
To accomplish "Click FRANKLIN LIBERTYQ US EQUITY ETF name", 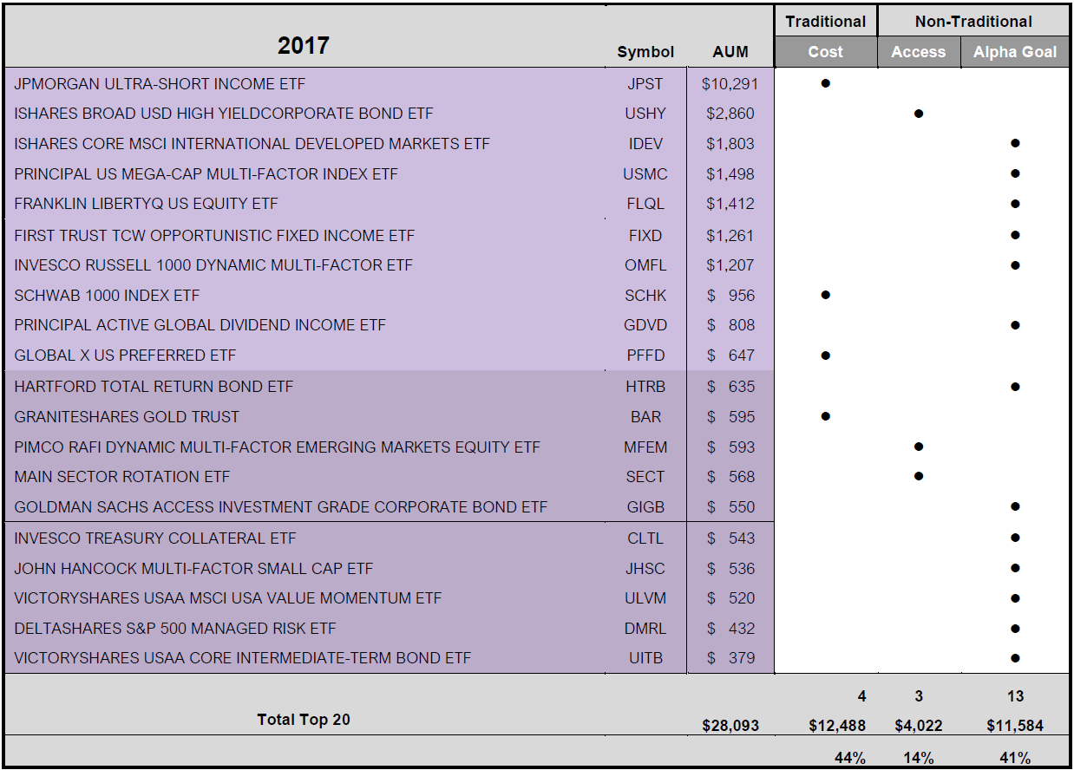I will click(146, 204).
